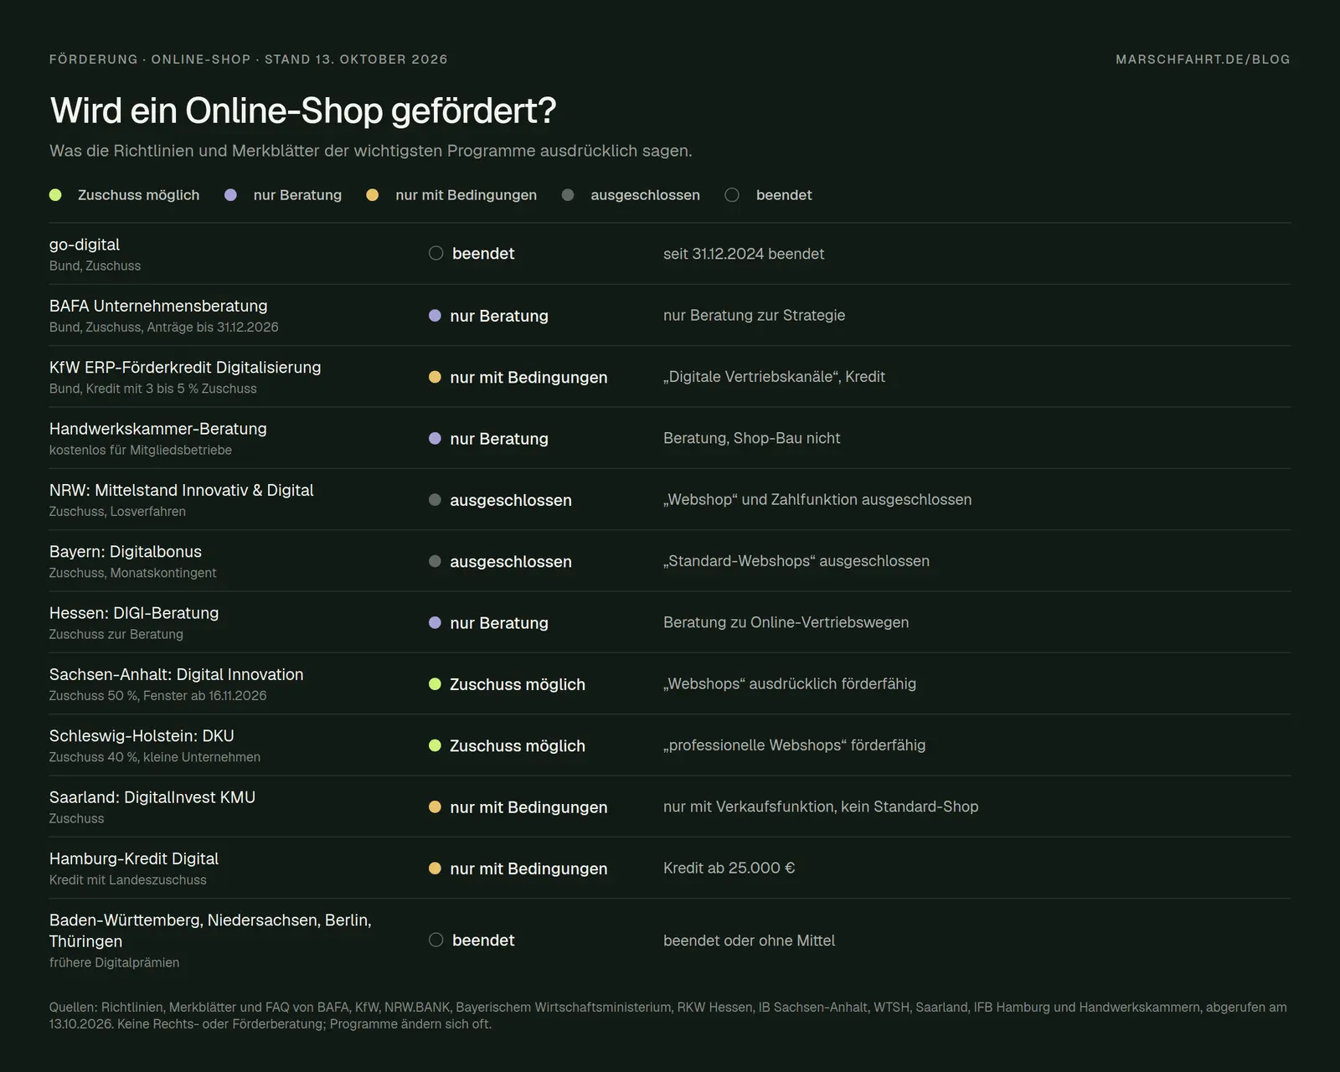Click the subline 'Zuschuss, Monatskontingent'

click(x=133, y=573)
